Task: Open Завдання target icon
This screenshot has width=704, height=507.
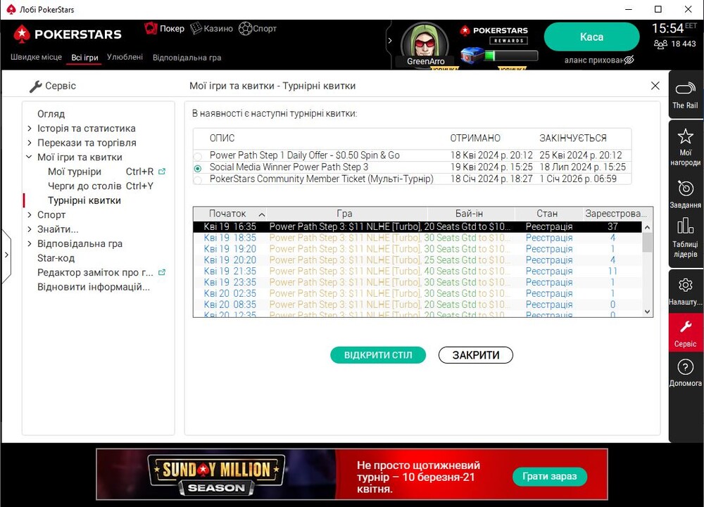Action: point(685,188)
